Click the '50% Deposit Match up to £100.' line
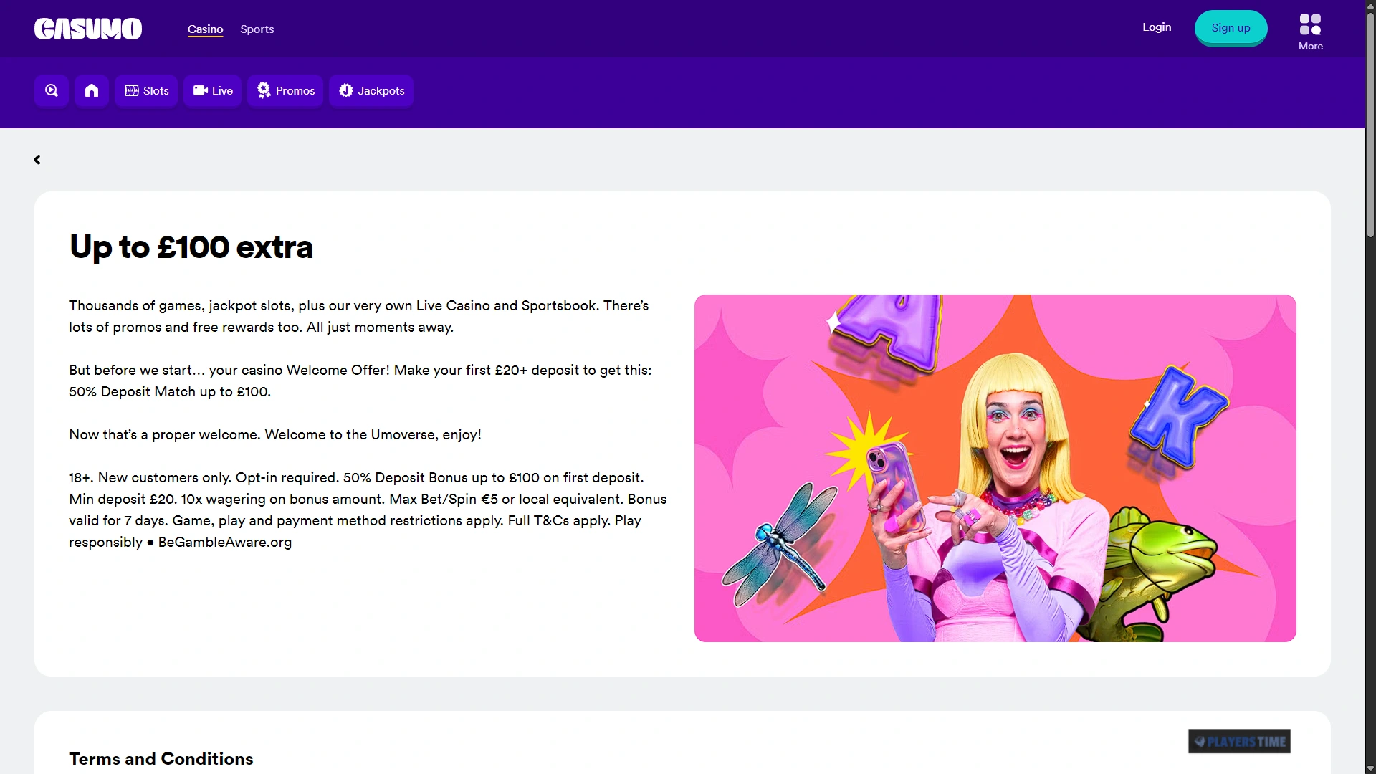The height and width of the screenshot is (774, 1376). click(170, 392)
